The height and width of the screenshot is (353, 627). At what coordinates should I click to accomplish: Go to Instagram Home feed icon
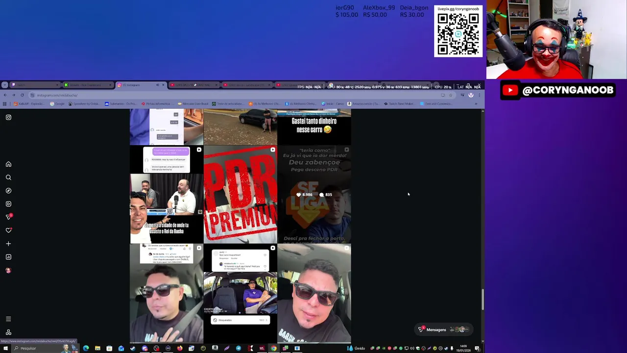coord(8,164)
